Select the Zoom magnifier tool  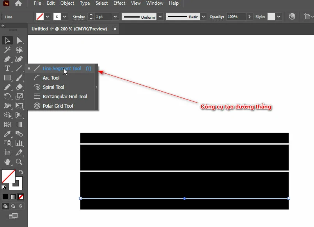[19, 162]
